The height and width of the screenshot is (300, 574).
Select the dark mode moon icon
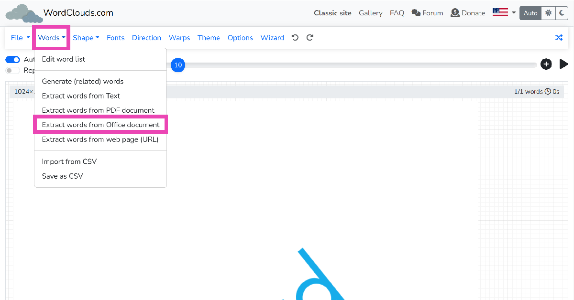(562, 13)
